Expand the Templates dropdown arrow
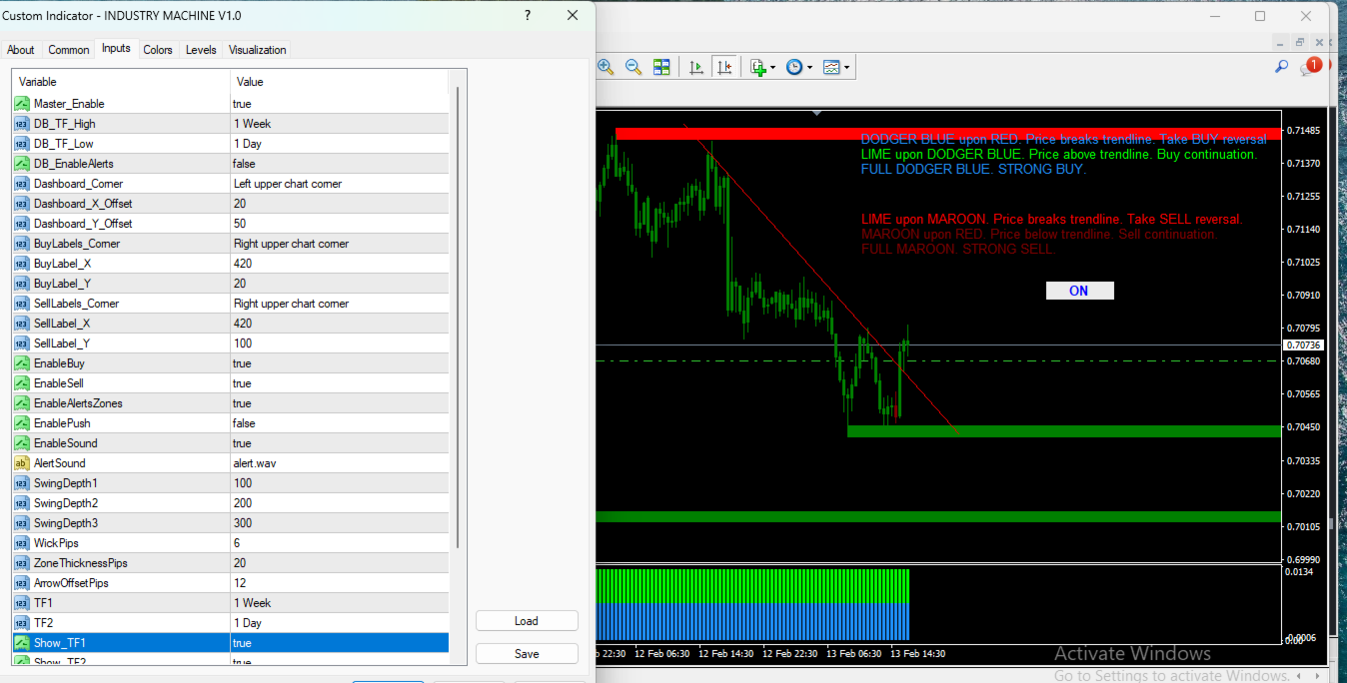This screenshot has width=1347, height=683. point(847,68)
